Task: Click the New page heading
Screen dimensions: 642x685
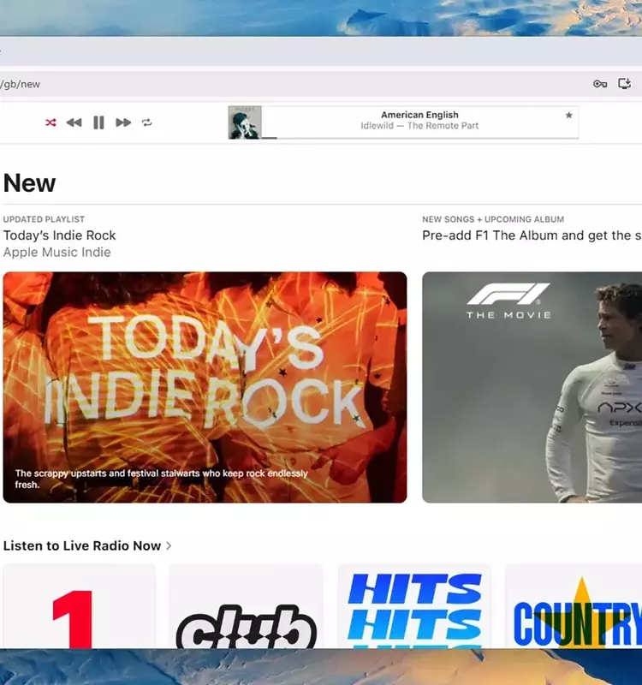Action: coord(29,183)
